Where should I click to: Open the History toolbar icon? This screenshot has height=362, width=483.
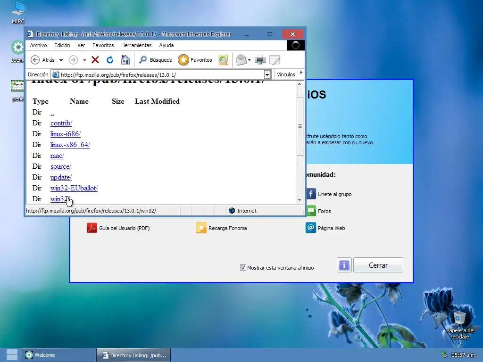[x=223, y=60]
